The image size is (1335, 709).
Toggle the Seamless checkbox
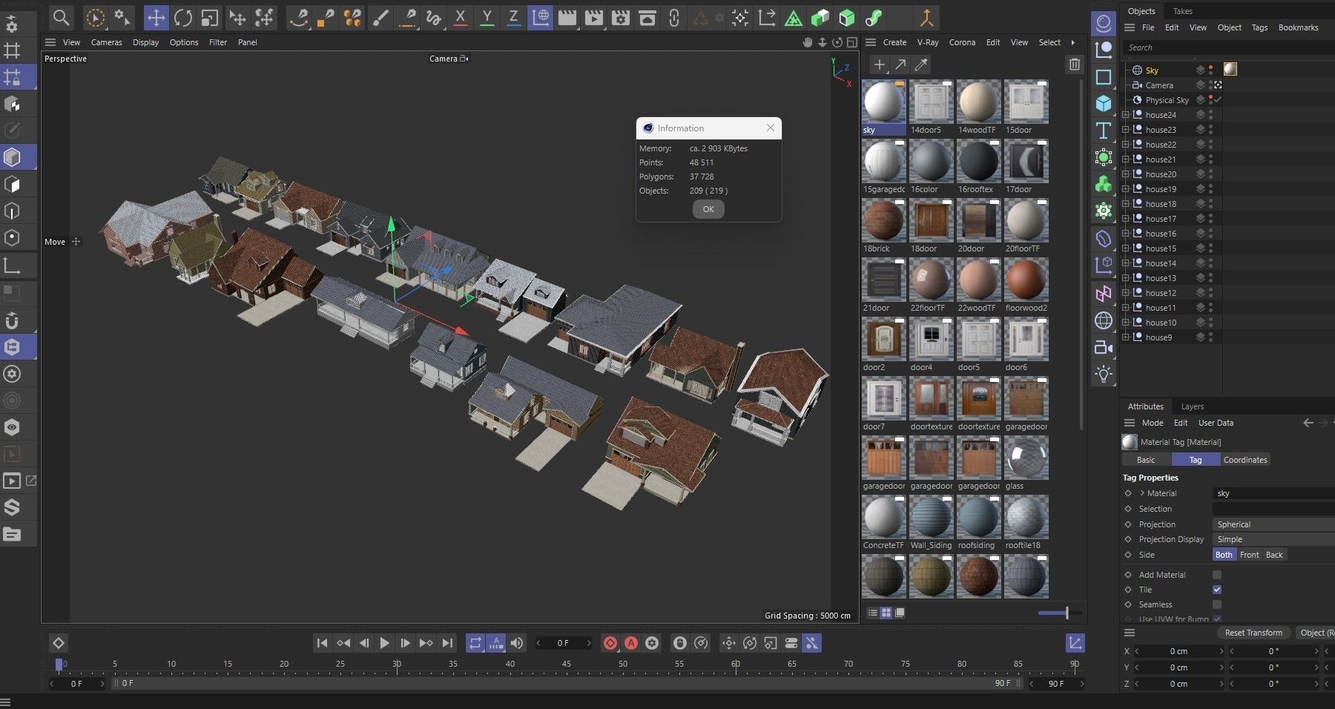pos(1217,604)
